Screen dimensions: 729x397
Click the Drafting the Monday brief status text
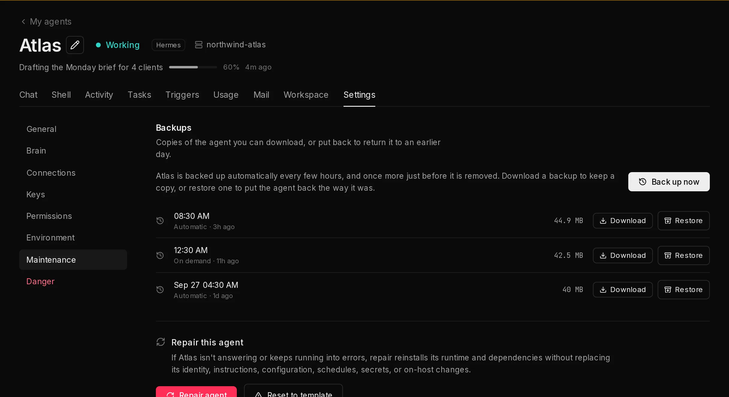(91, 67)
